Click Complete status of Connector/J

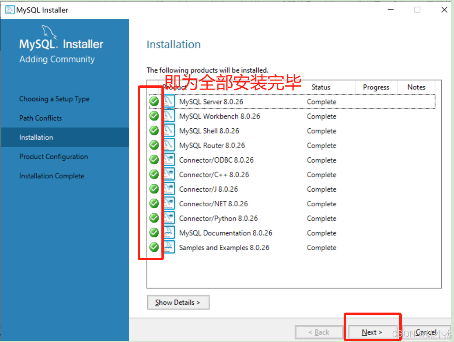click(321, 189)
